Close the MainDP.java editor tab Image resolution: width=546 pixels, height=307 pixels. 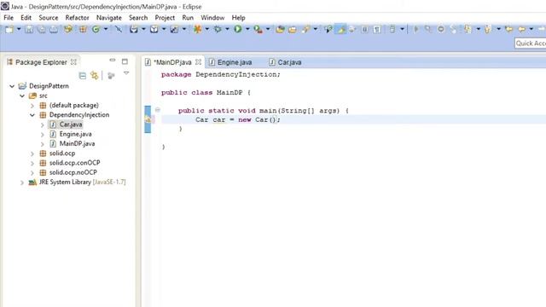pyautogui.click(x=198, y=62)
